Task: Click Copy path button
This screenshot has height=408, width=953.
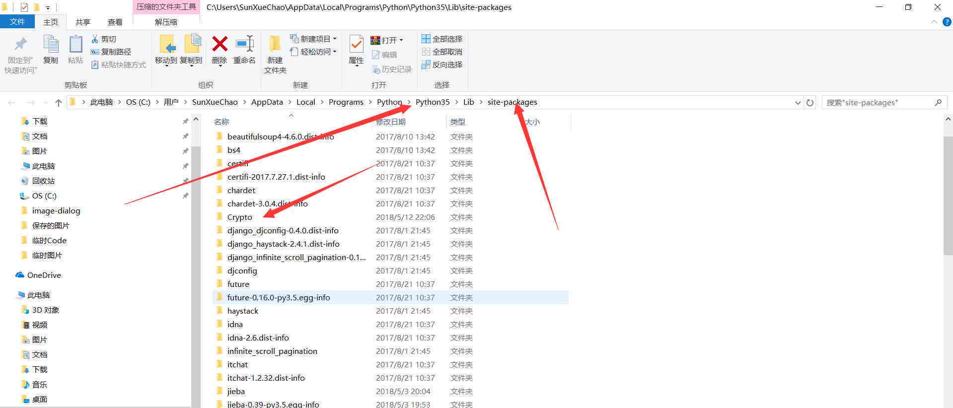Action: 111,52
